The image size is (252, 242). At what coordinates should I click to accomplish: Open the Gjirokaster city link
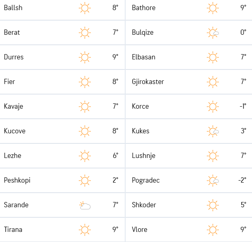click(x=148, y=82)
